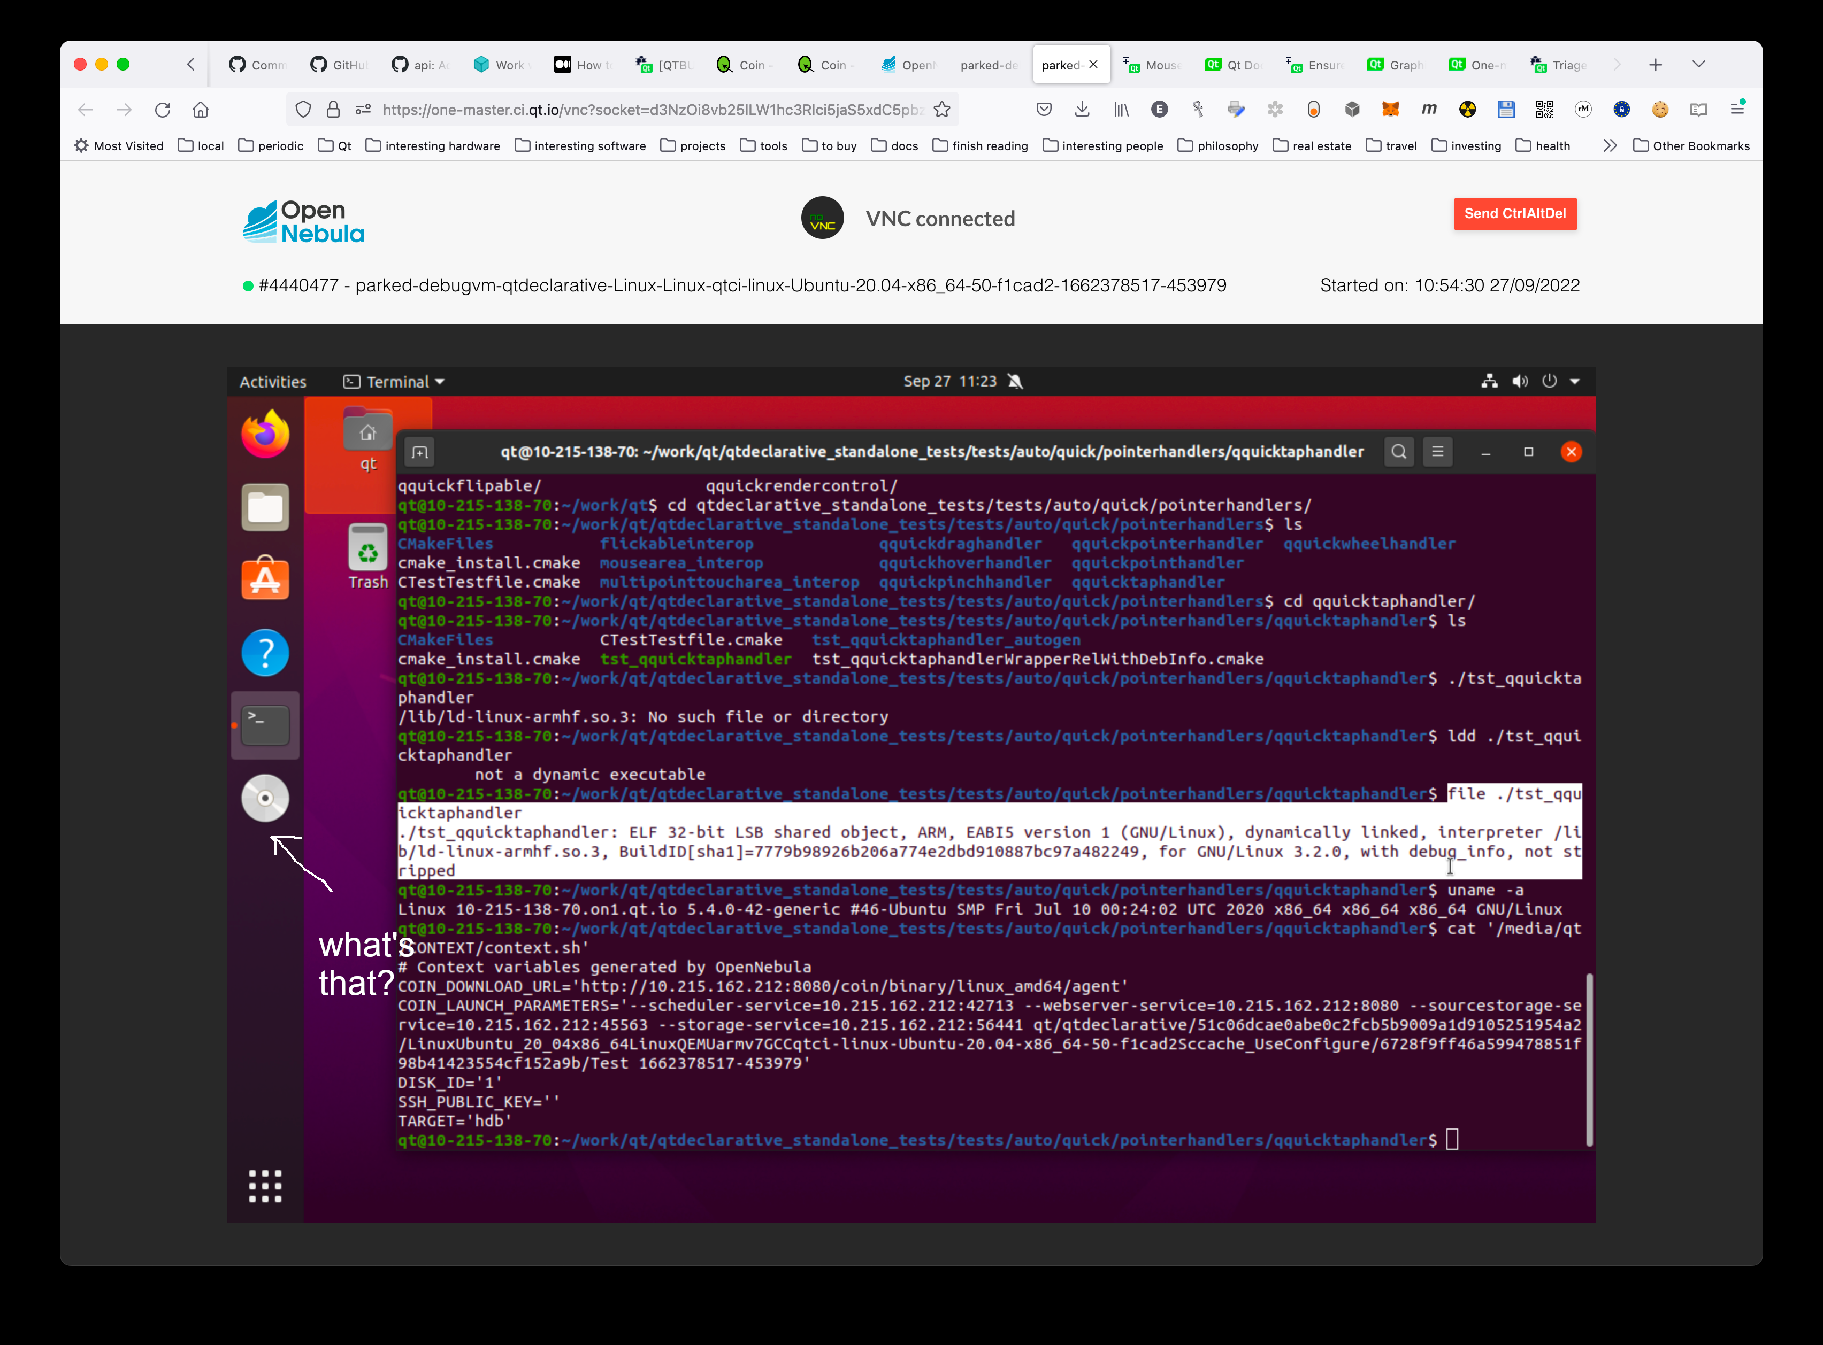
Task: Click the Send CtrlAltDel button
Action: point(1514,213)
